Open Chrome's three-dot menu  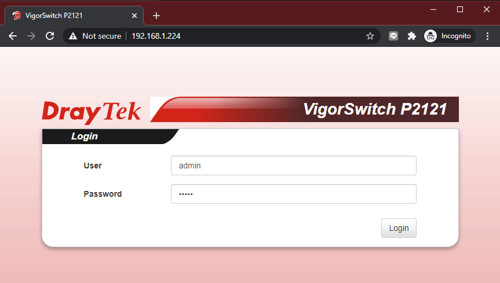(x=487, y=36)
